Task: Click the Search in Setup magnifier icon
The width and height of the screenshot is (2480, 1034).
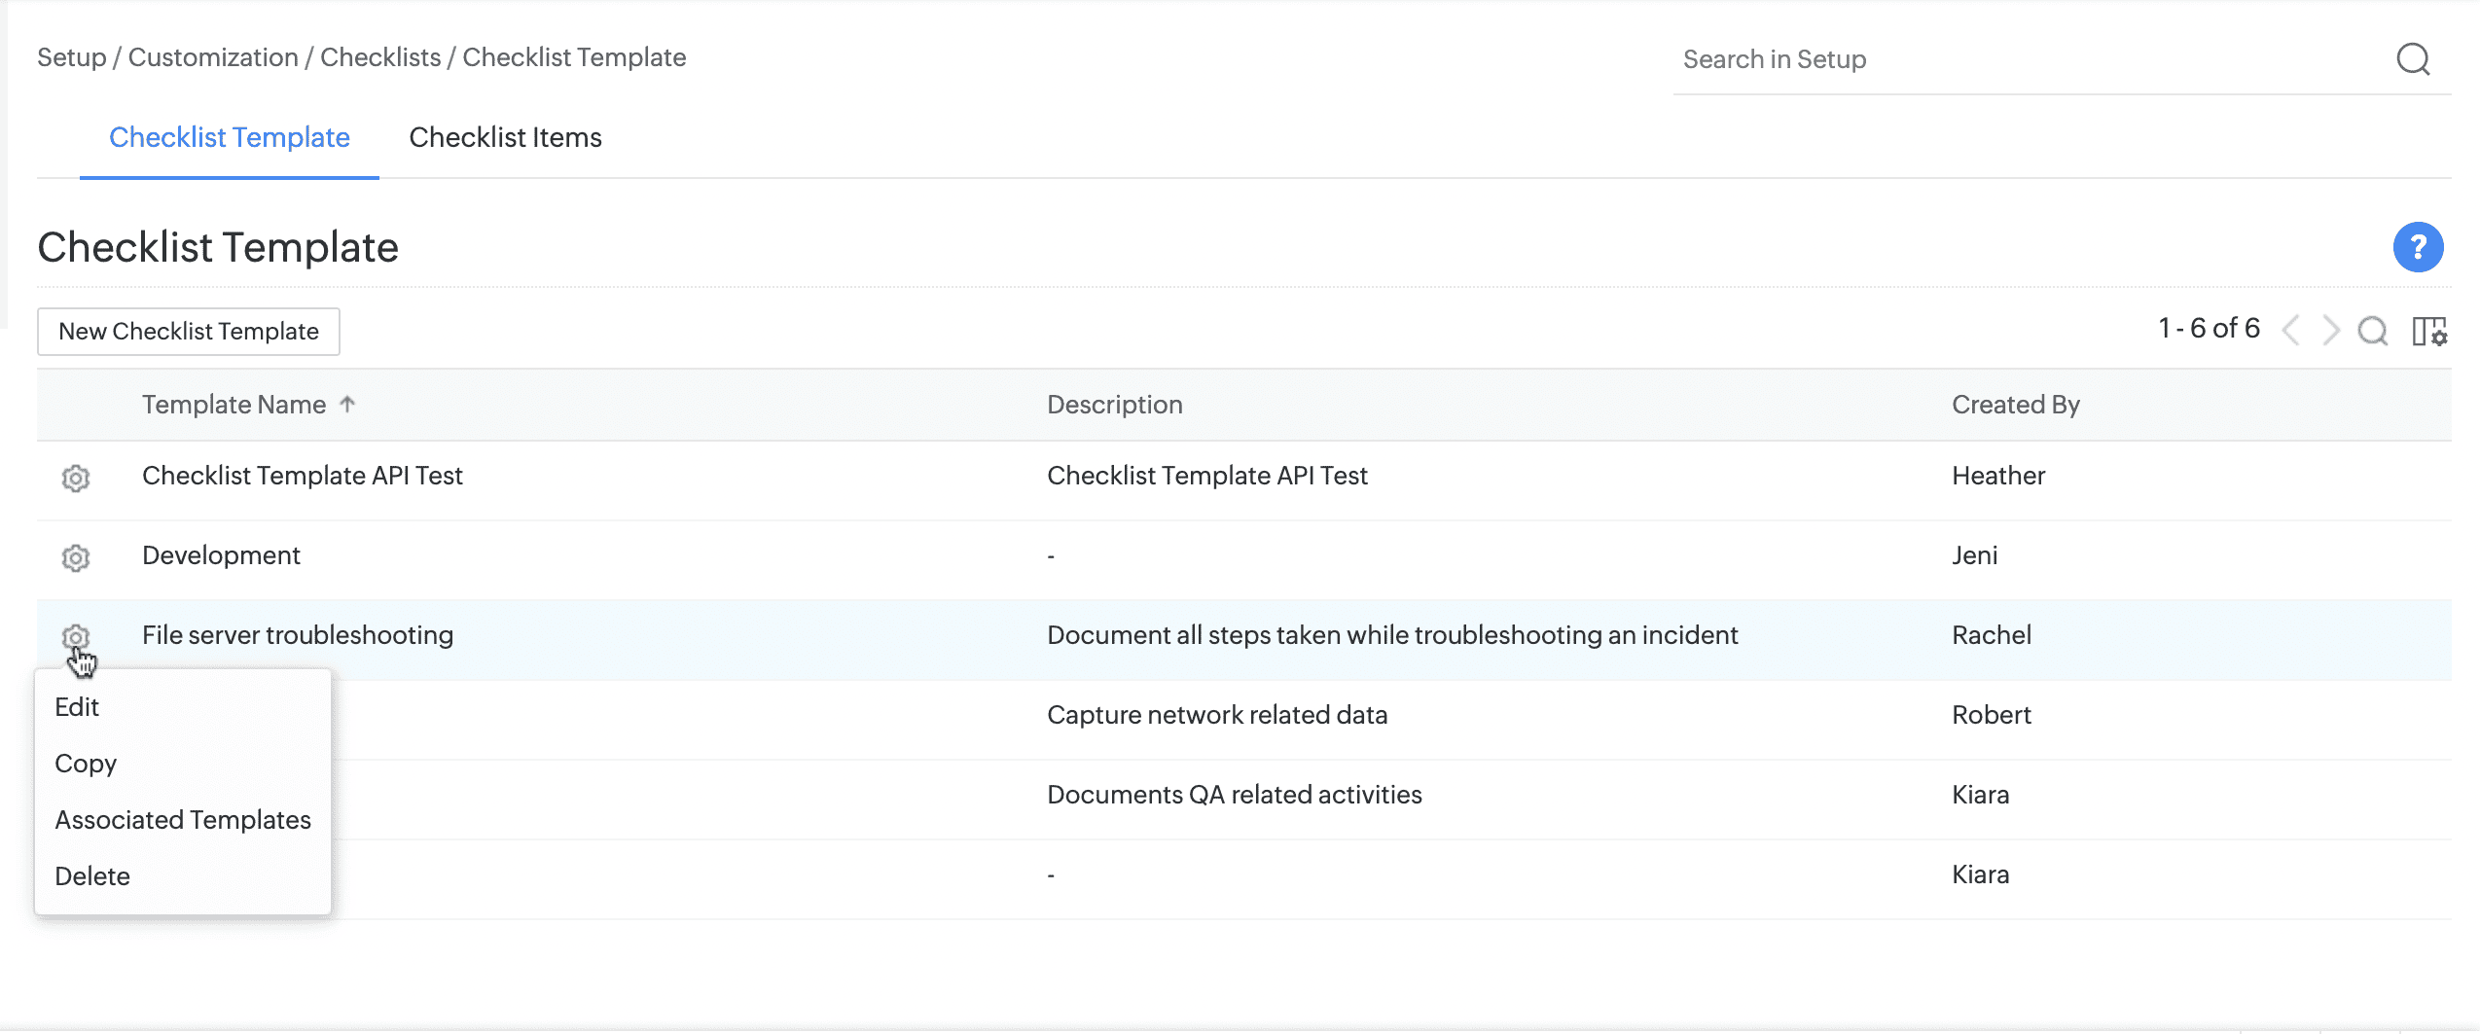Action: (x=2412, y=59)
